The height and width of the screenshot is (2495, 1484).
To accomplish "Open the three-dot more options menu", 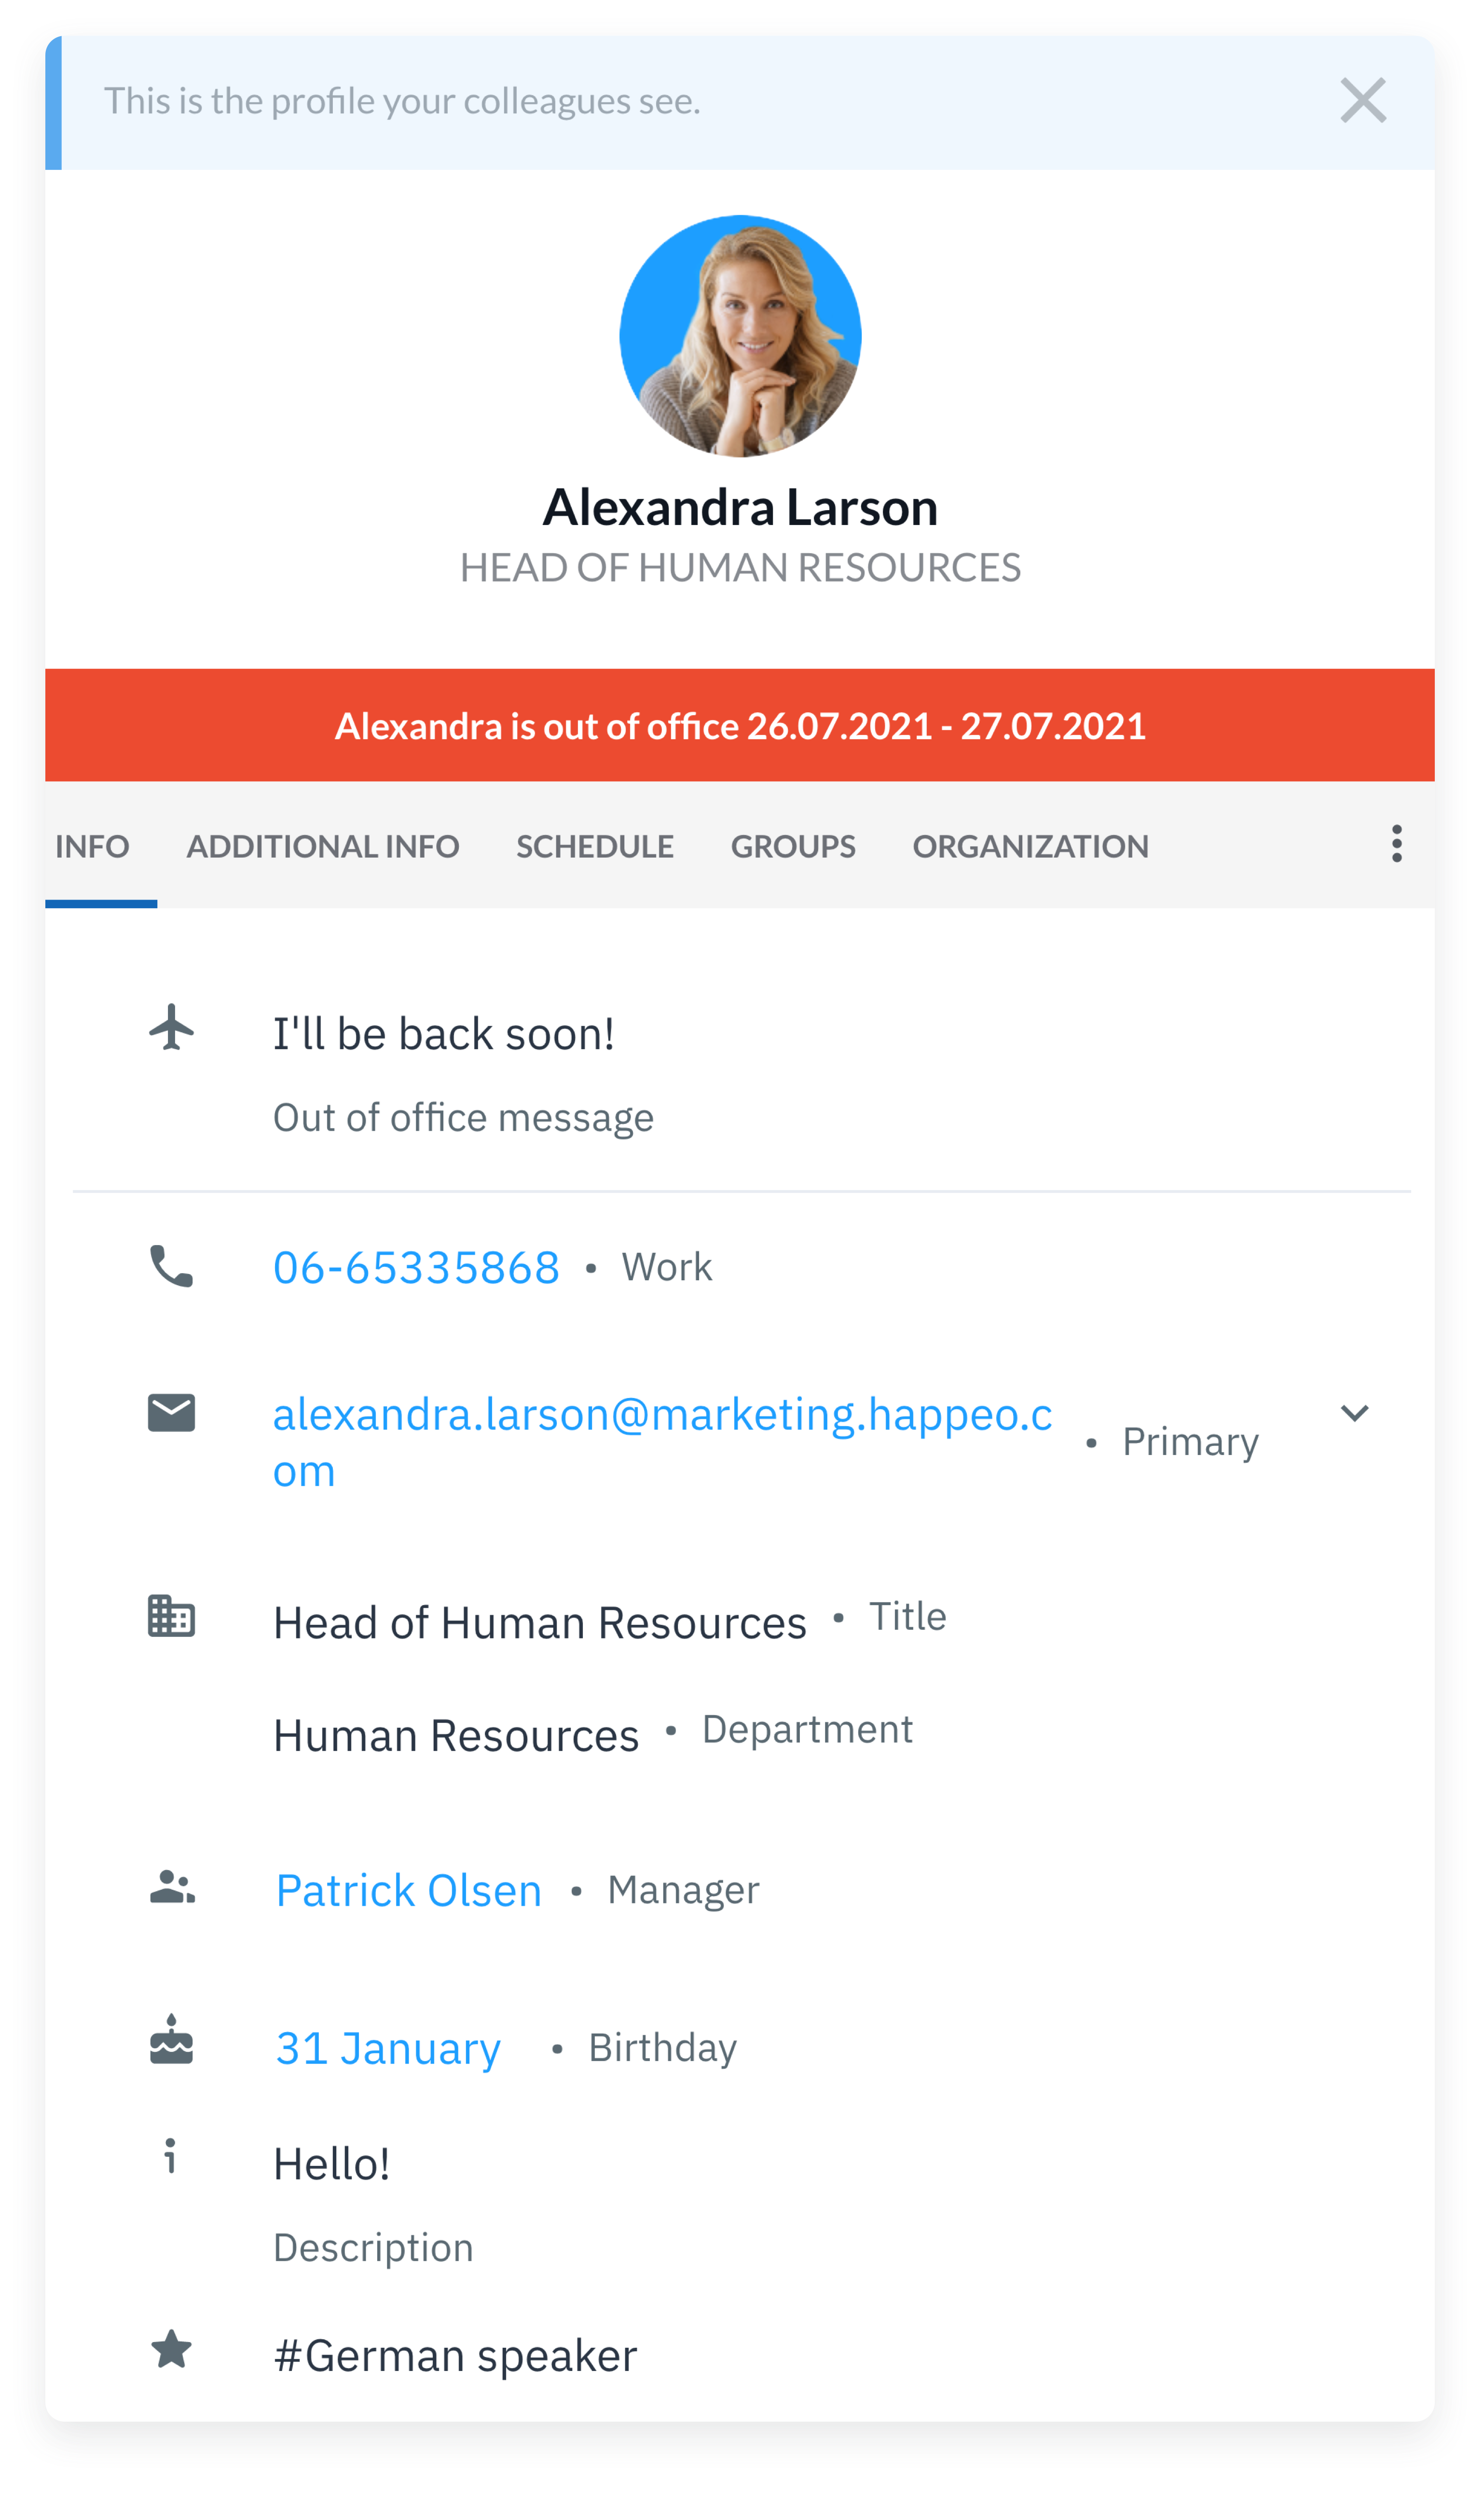I will pos(1396,844).
